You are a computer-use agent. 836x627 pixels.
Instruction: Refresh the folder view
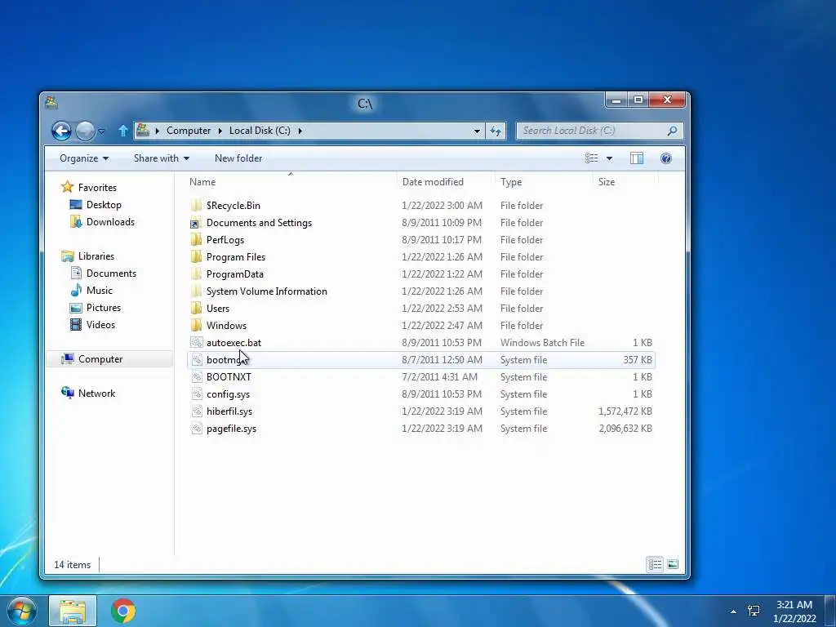496,131
